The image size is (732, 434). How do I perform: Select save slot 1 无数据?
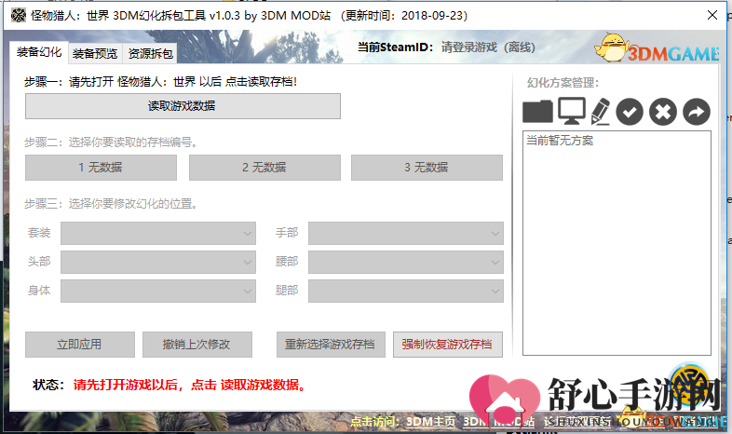[x=101, y=167]
